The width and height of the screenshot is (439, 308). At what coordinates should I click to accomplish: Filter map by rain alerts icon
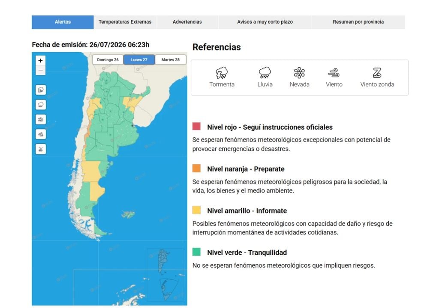tap(41, 105)
